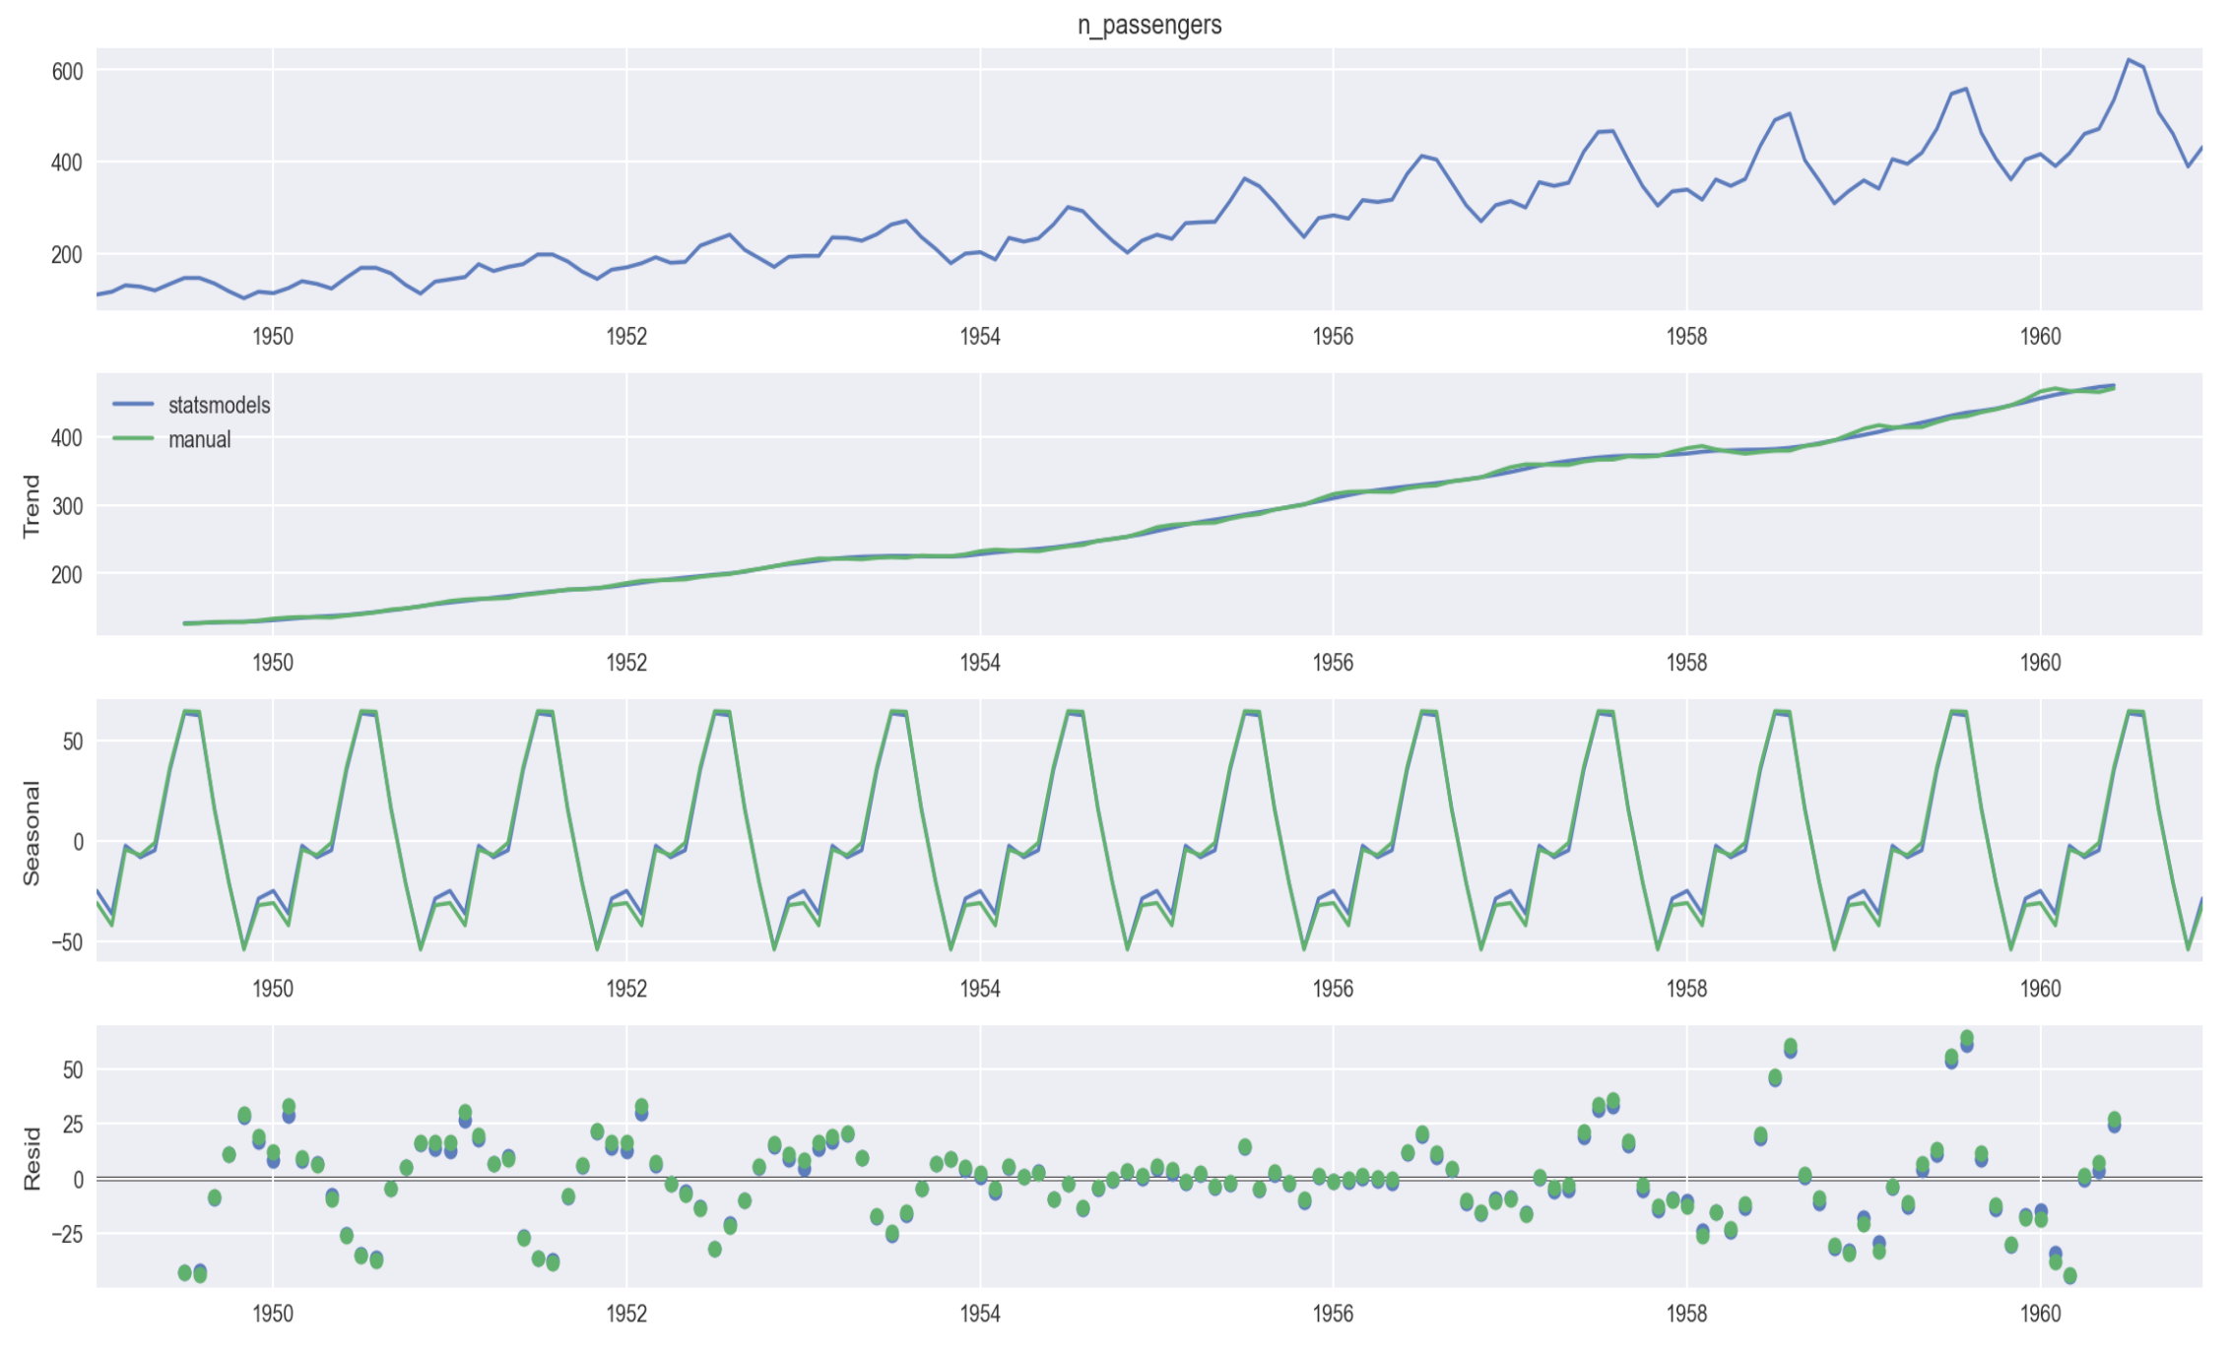The image size is (2230, 1355).
Task: Click the Trend y-axis label
Action: point(32,505)
